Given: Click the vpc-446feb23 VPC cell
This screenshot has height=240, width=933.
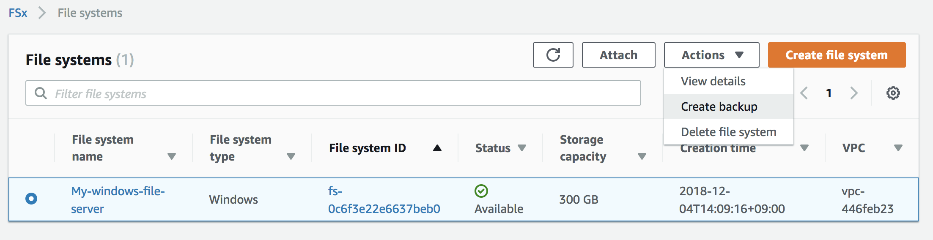Looking at the screenshot, I should click(x=867, y=200).
